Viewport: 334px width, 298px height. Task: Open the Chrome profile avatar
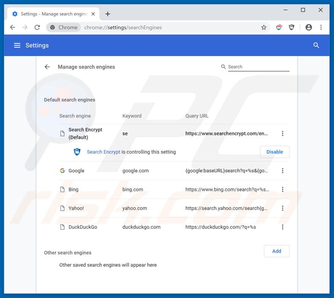pyautogui.click(x=309, y=27)
